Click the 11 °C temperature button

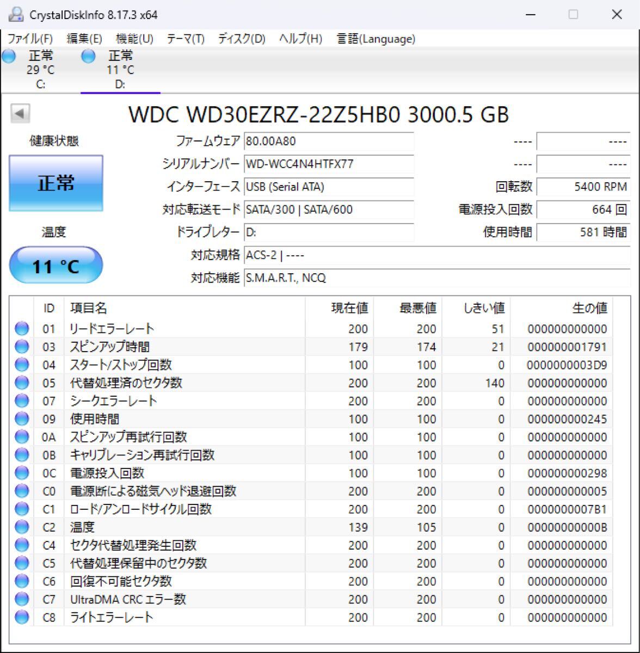coord(56,266)
